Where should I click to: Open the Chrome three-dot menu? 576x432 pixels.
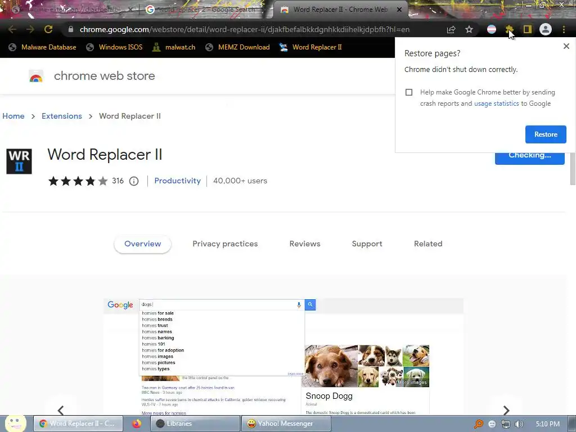pyautogui.click(x=564, y=29)
